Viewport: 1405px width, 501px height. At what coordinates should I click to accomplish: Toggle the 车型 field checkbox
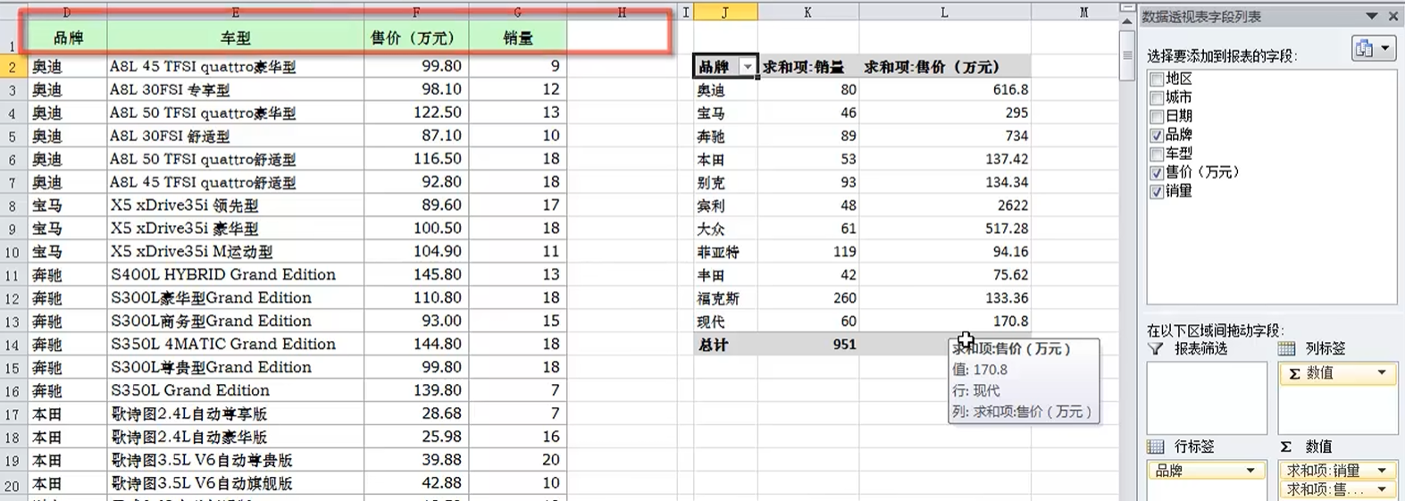tap(1157, 154)
